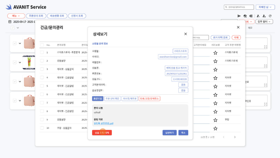
Task: Click the 반품/교환/판매취소 button
Action: click(149, 99)
